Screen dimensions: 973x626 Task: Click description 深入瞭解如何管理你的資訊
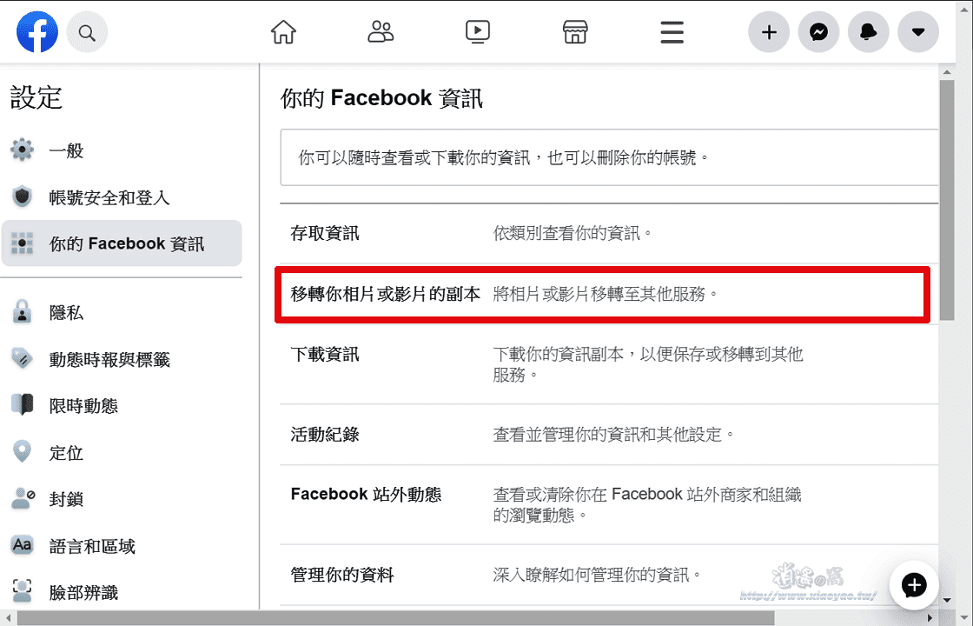pos(597,575)
